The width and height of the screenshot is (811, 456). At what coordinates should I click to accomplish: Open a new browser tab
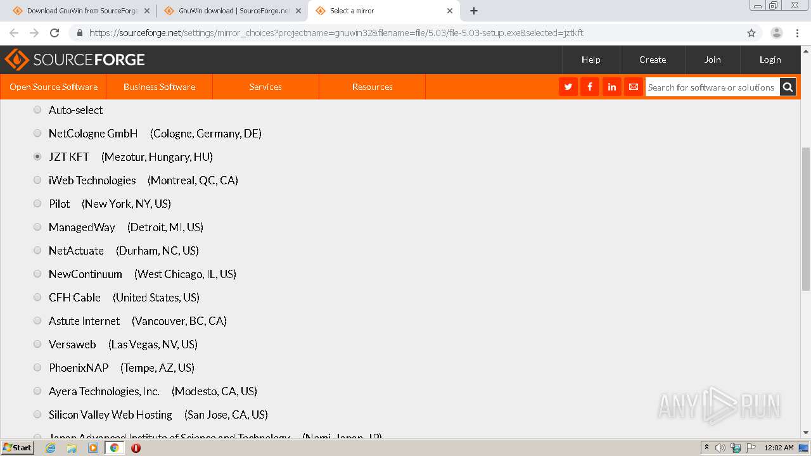(x=474, y=11)
